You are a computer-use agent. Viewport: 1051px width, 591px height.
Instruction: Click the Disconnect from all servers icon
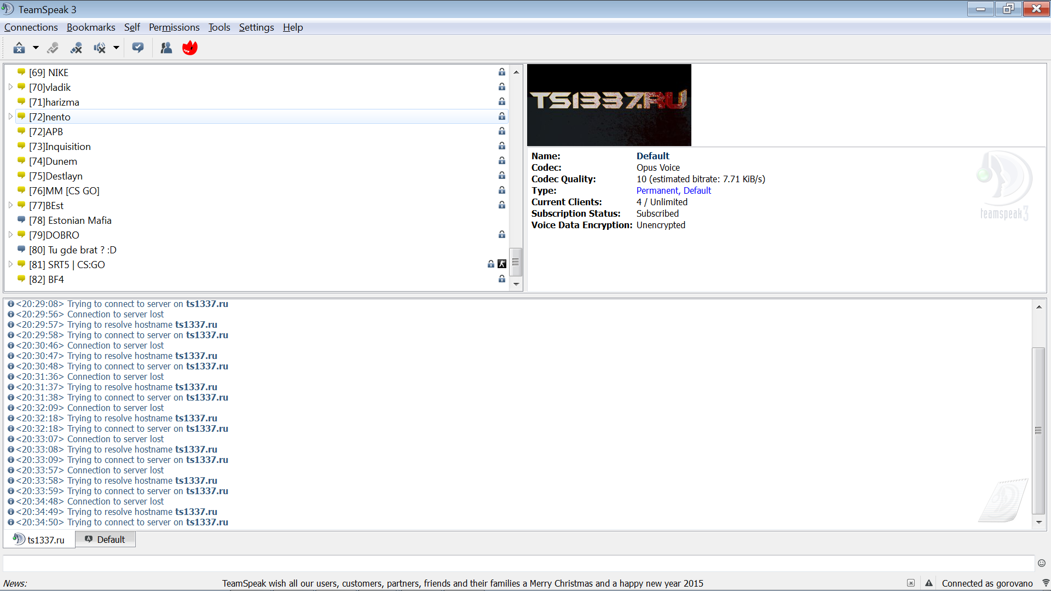click(76, 48)
